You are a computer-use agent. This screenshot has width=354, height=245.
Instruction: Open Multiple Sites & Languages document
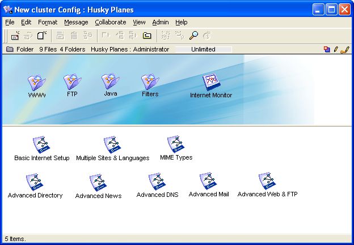coord(112,145)
